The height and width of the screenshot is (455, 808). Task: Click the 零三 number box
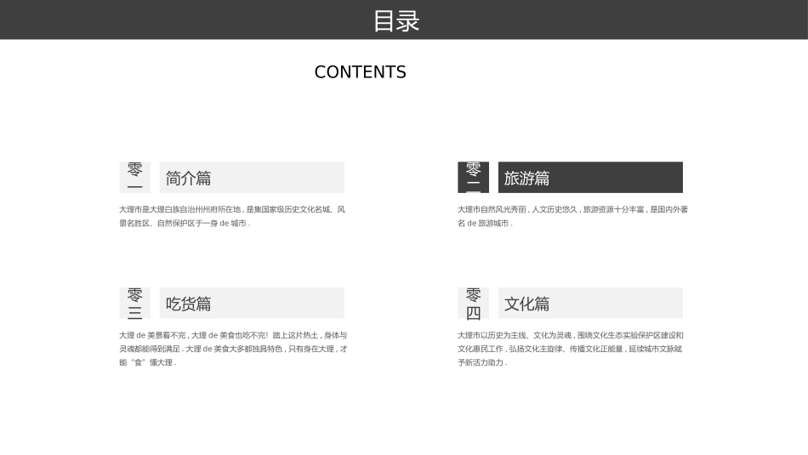click(x=135, y=303)
